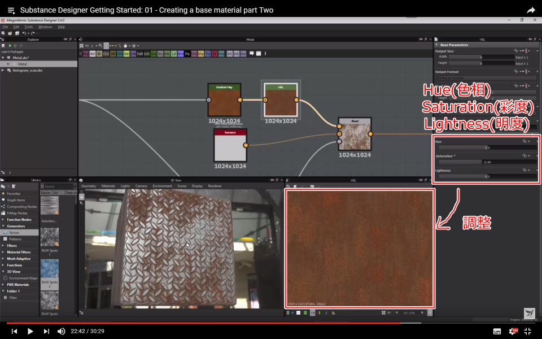Select Favorites in Library
Viewport: 542px width, 339px height.
tap(19, 194)
